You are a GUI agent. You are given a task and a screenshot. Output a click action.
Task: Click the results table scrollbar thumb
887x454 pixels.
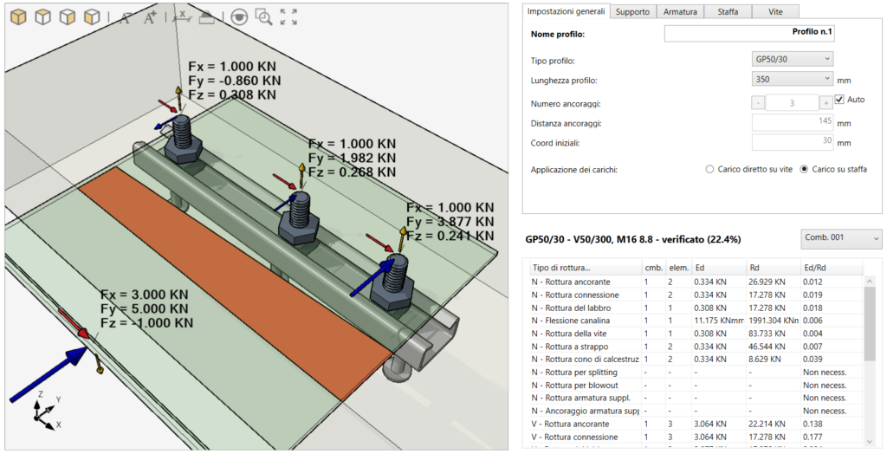pos(870,323)
